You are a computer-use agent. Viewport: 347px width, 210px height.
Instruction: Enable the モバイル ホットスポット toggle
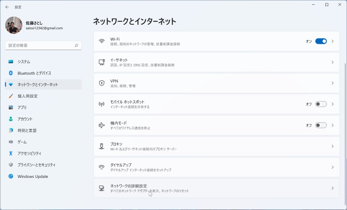321,104
